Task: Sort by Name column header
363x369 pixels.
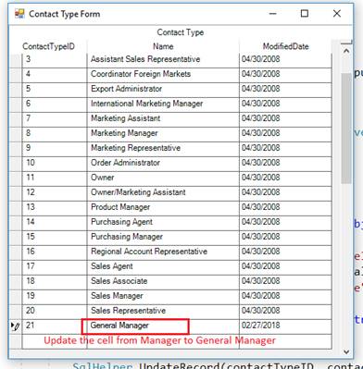Action: (x=163, y=46)
